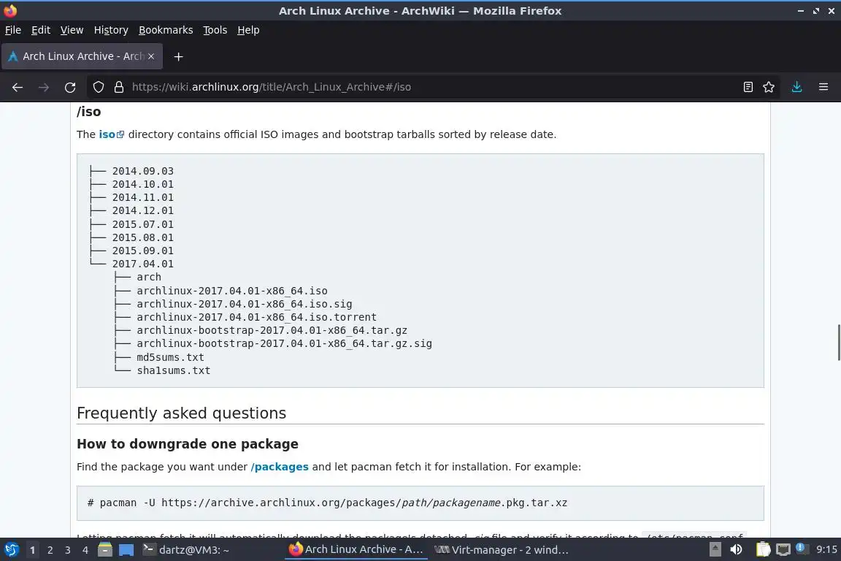This screenshot has width=841, height=561.
Task: Follow the /packages link
Action: pyautogui.click(x=280, y=467)
